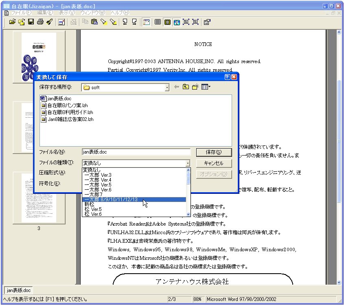The width and height of the screenshot is (344, 305).
Task: Choose 一太郎 Ver.4 in the format list
Action: (x=134, y=180)
